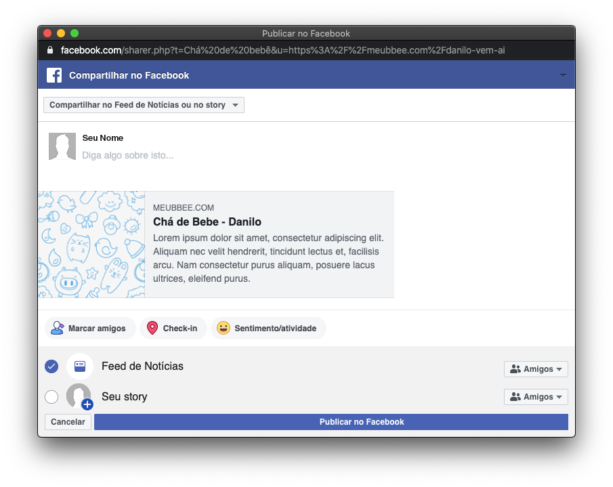Click the Cancelar button
The height and width of the screenshot is (487, 613).
point(68,422)
